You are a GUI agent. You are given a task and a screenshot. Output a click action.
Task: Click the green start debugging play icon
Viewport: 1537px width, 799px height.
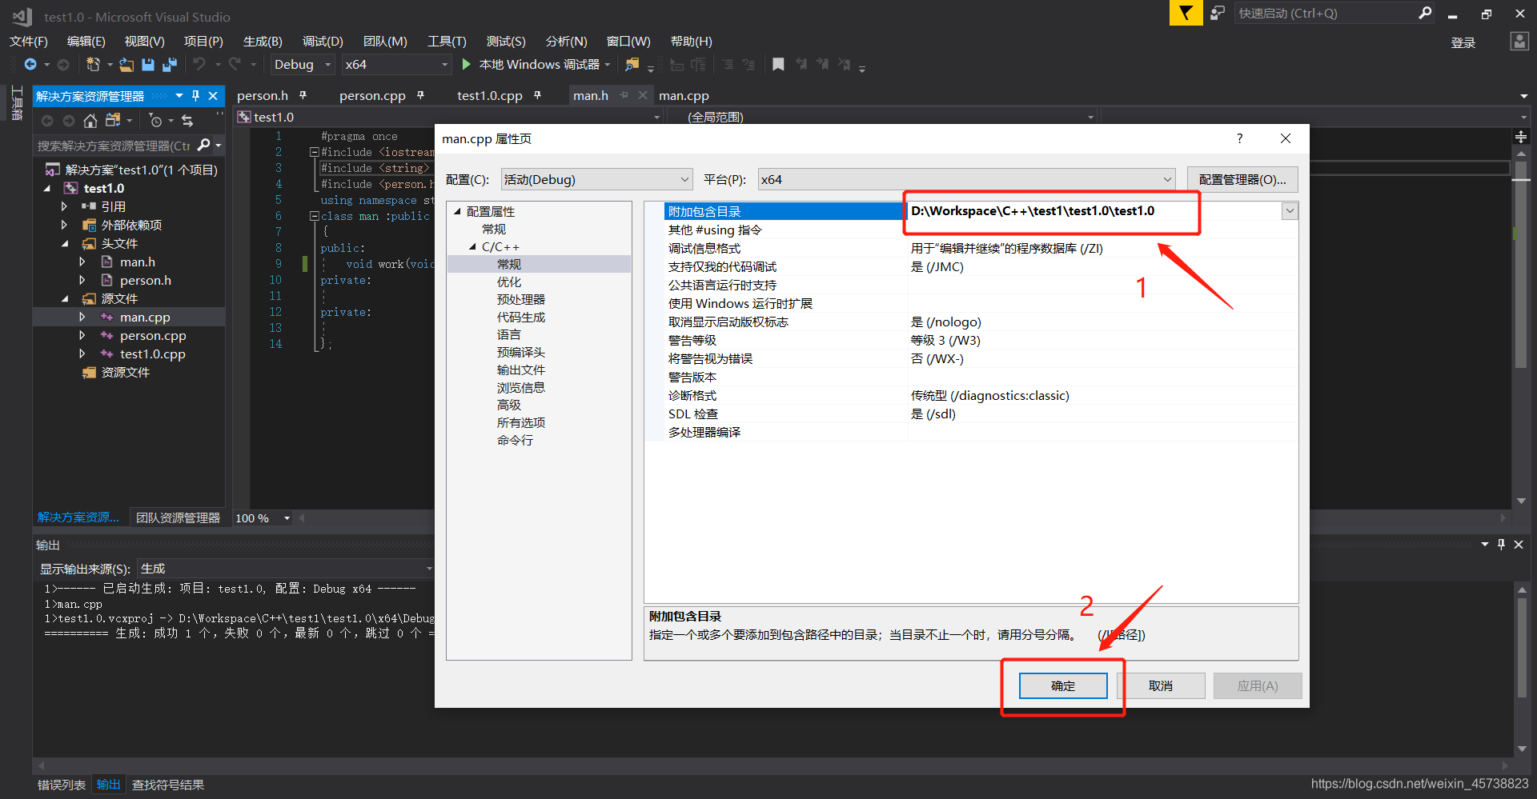[x=466, y=64]
